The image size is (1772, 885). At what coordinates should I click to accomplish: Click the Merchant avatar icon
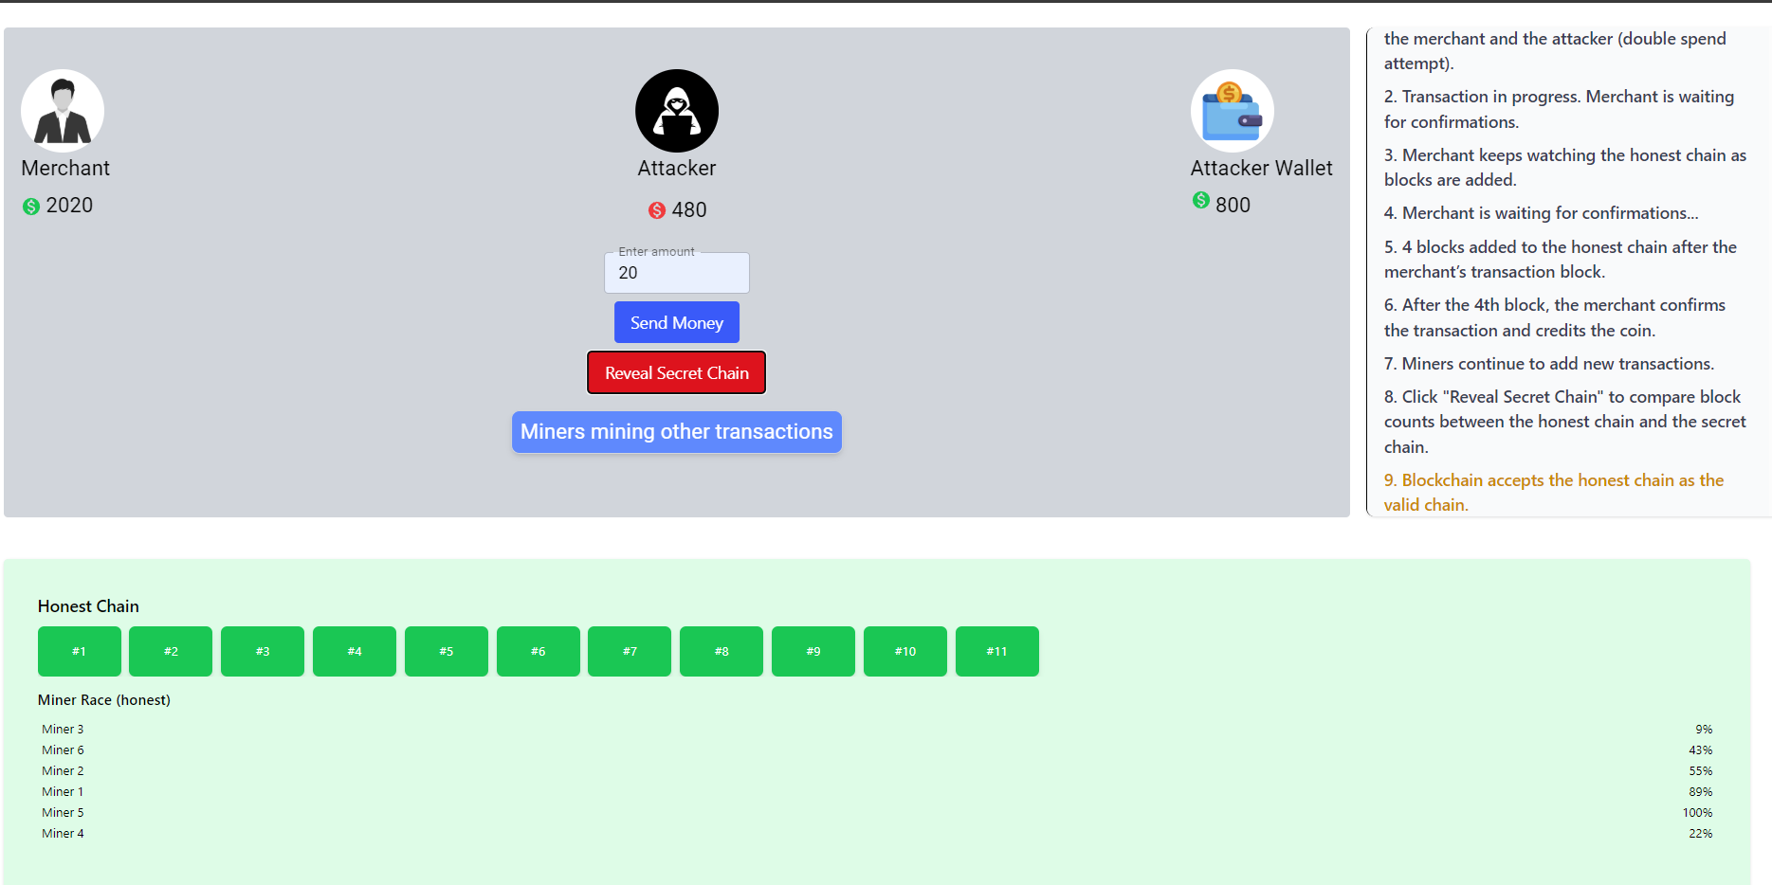point(63,111)
